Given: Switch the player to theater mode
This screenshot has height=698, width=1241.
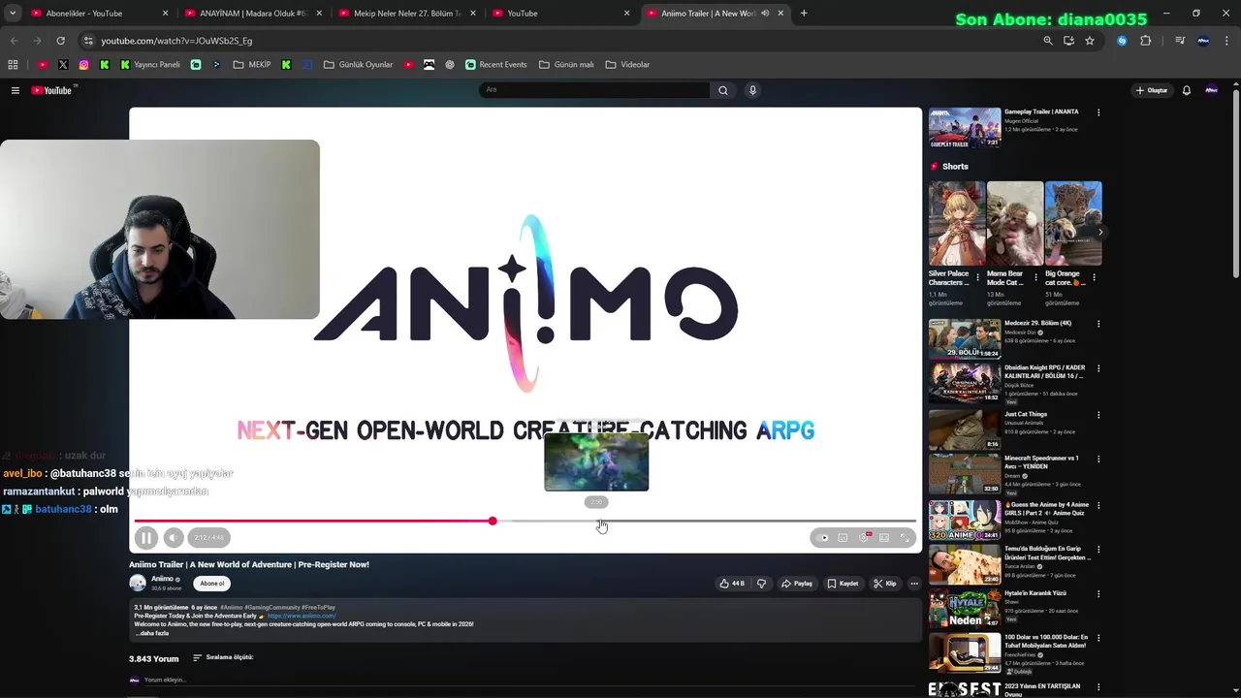Looking at the screenshot, I should [x=884, y=538].
